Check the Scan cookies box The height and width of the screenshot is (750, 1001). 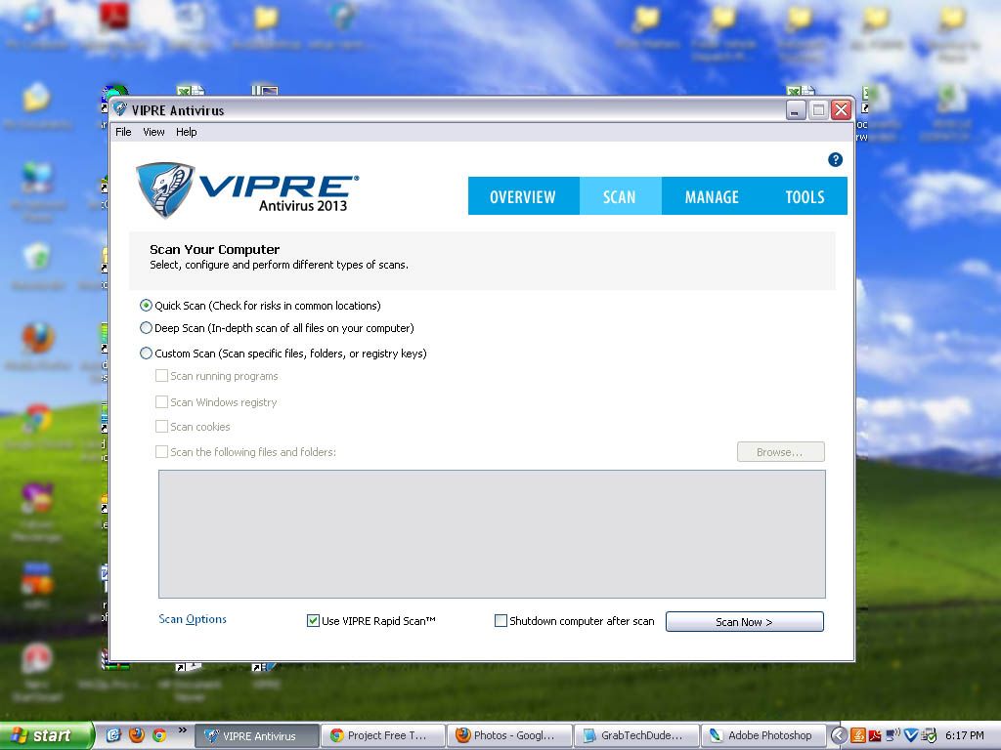[x=162, y=426]
